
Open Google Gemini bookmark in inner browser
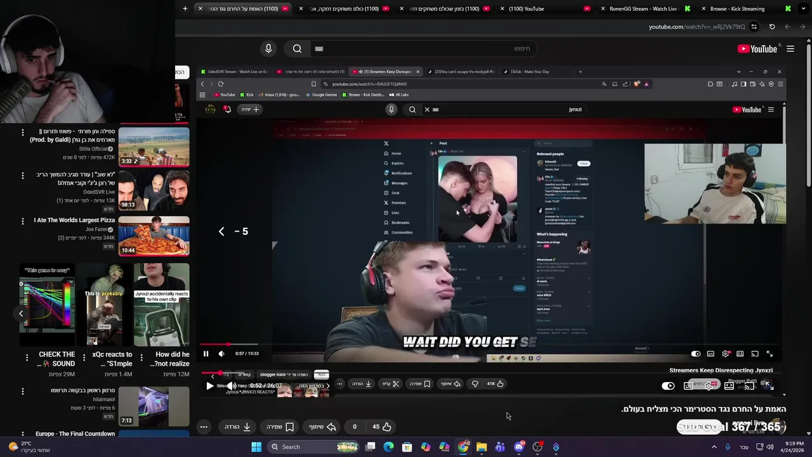click(x=321, y=95)
